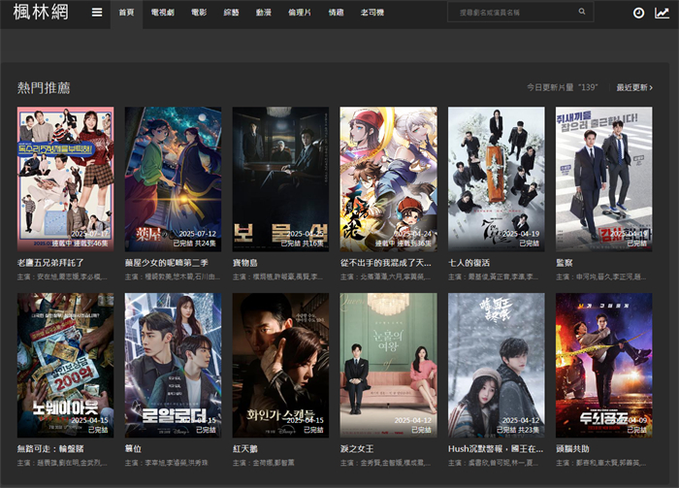Click the 熱門推薦 section heading
Image resolution: width=679 pixels, height=488 pixels.
44,88
